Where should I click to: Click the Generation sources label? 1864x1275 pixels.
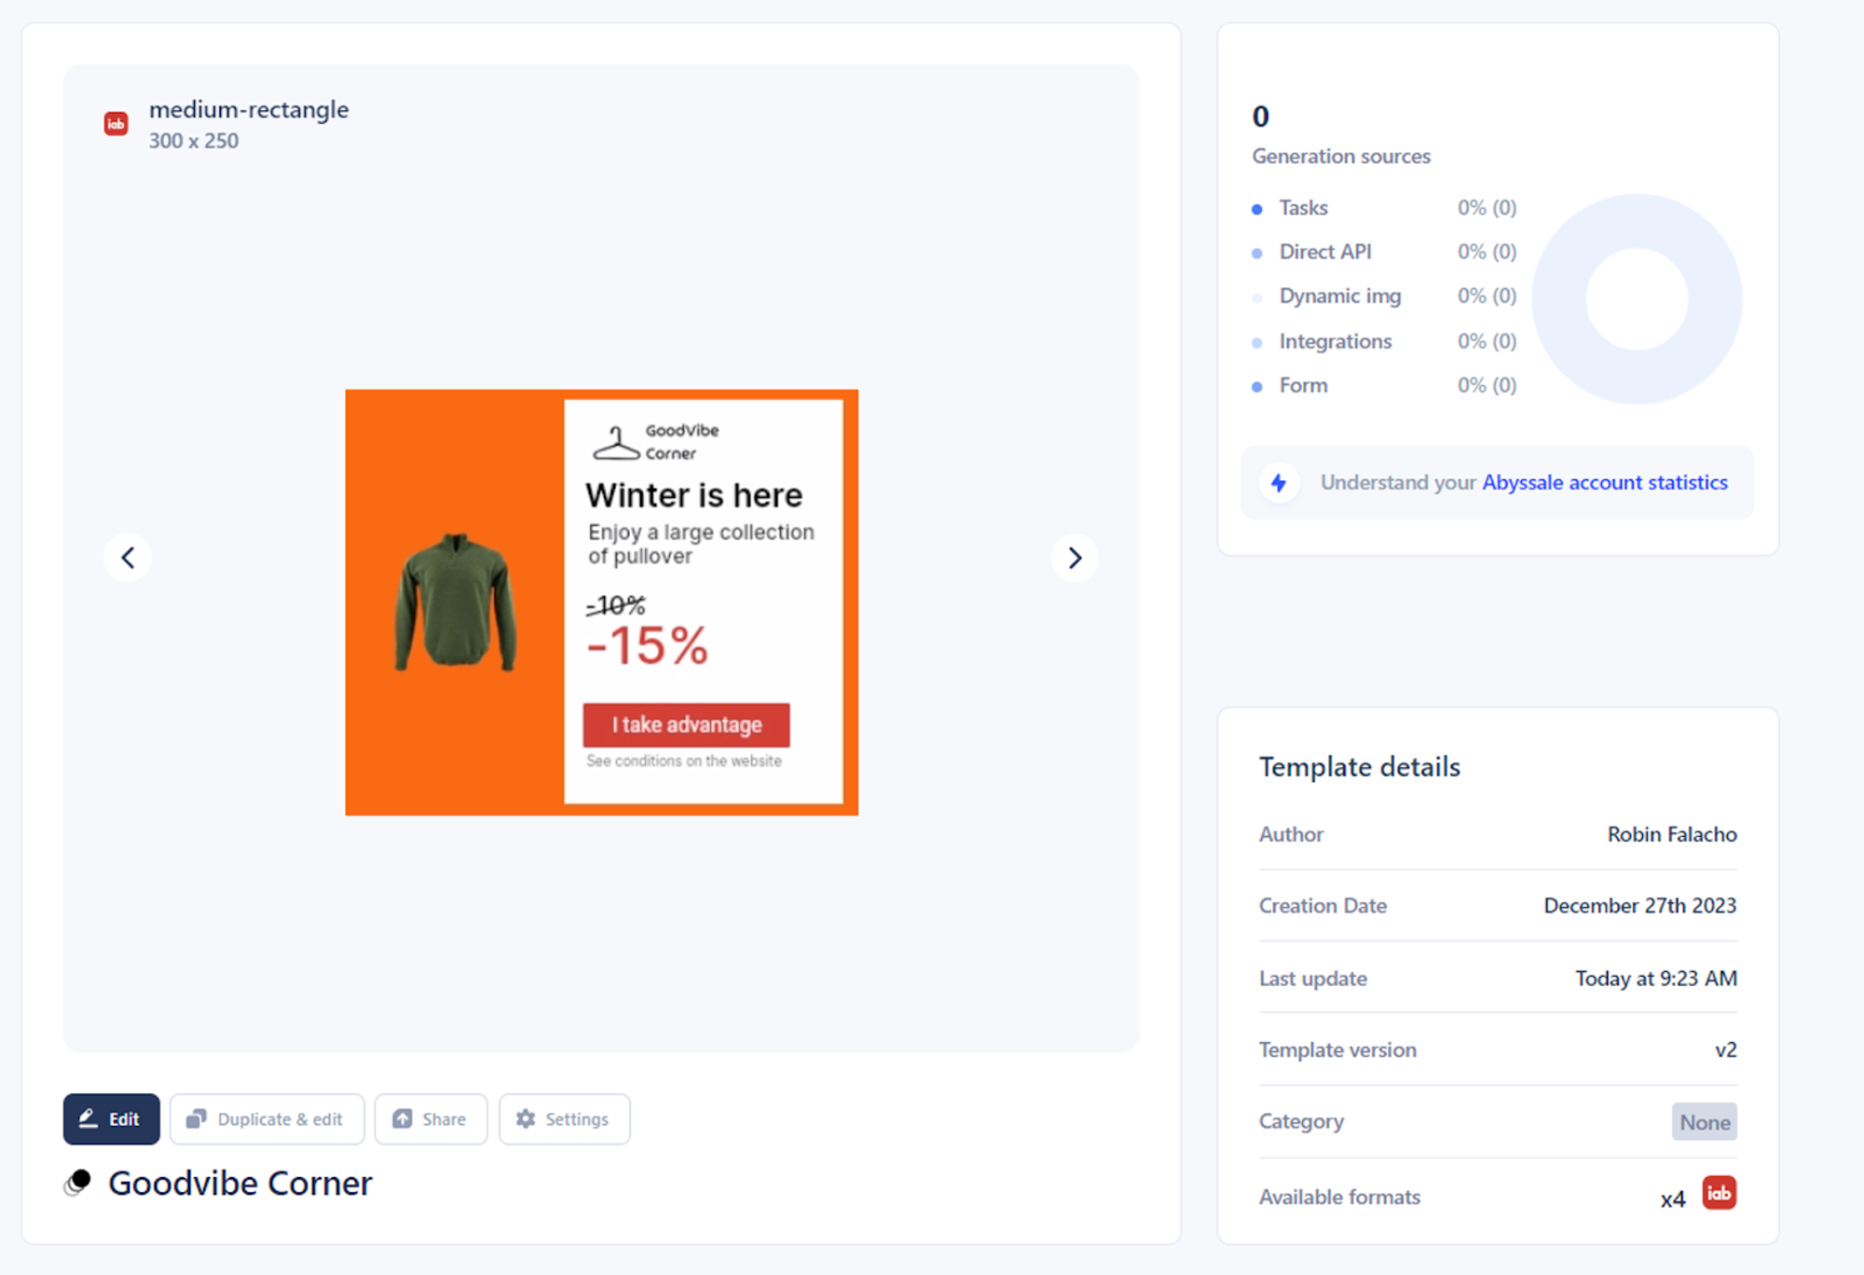tap(1341, 157)
